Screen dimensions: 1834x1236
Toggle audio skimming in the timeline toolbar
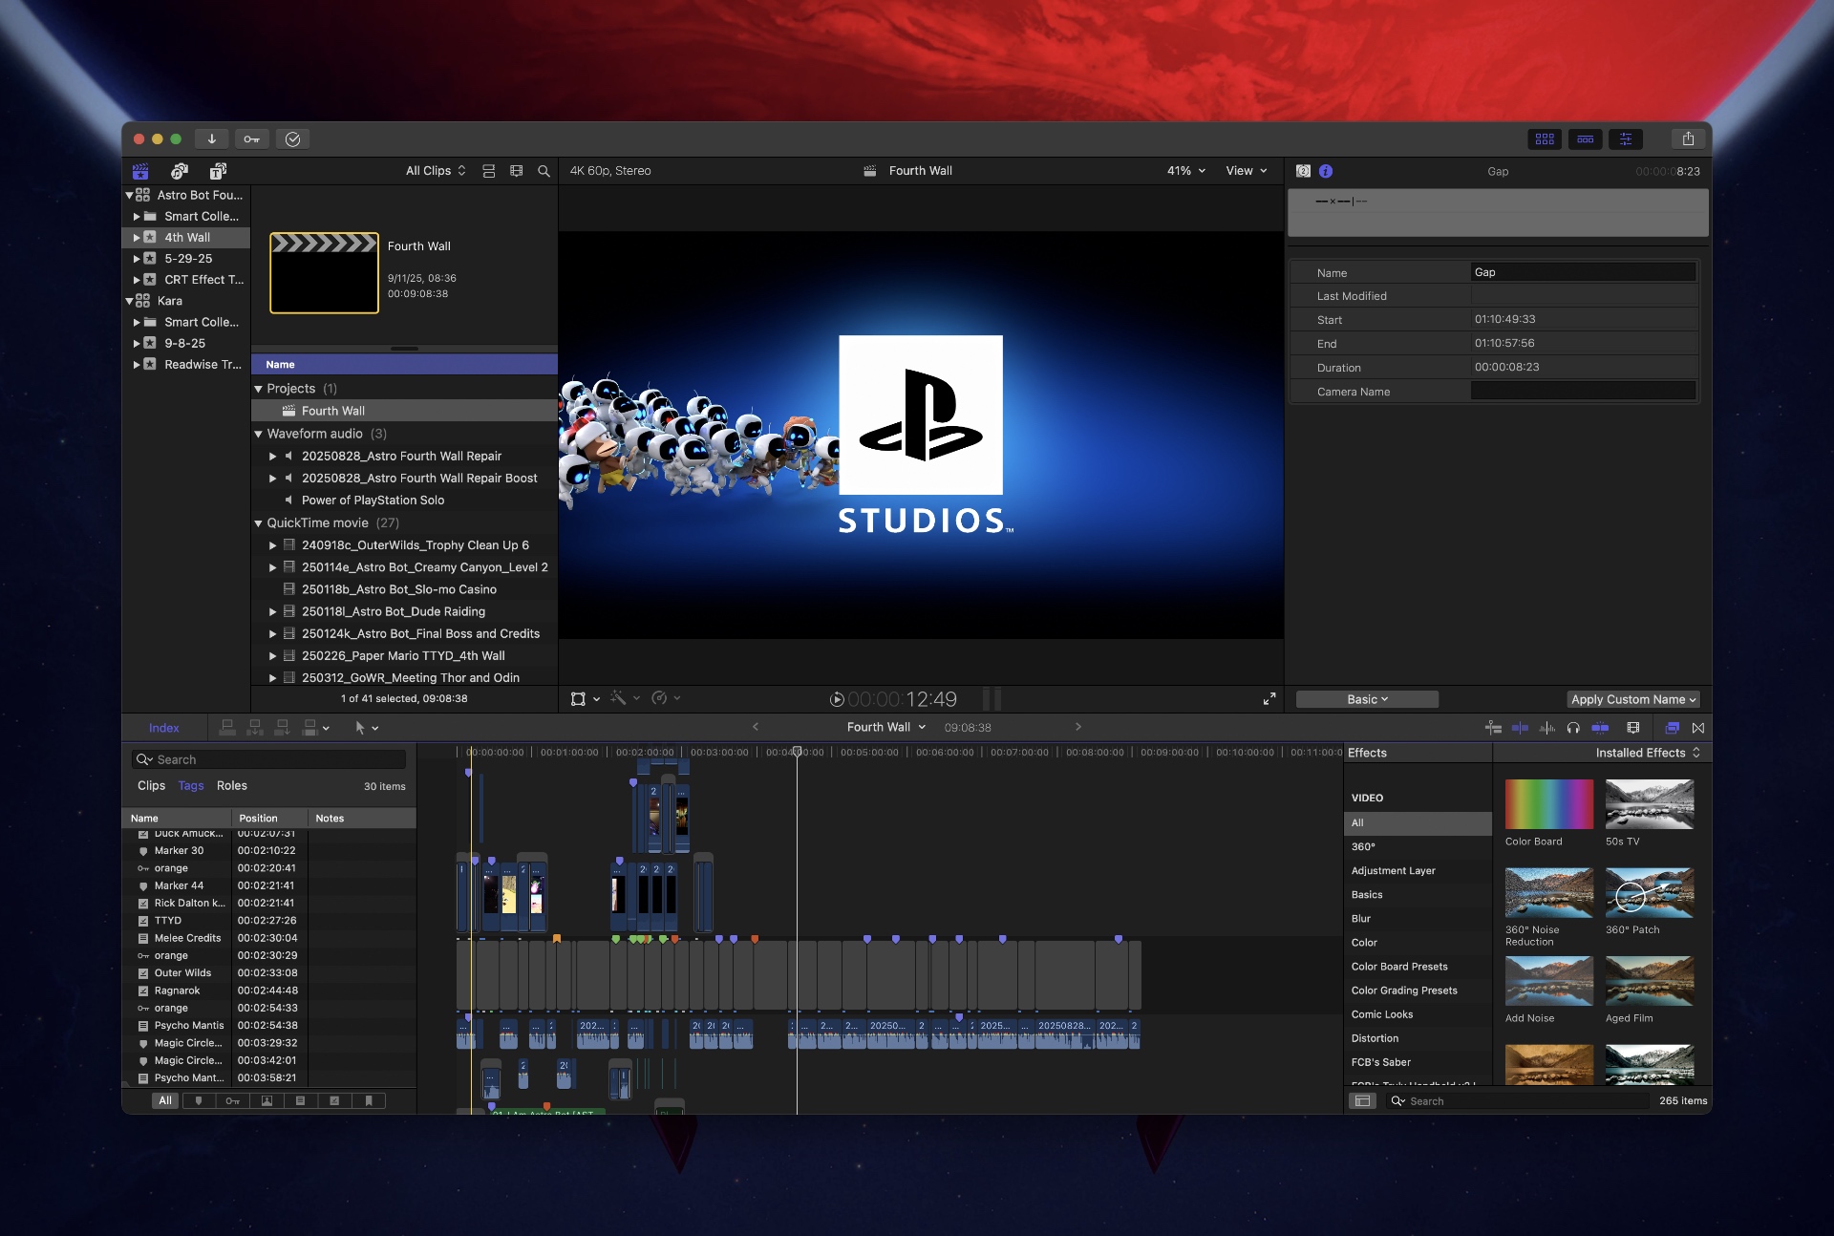tap(1545, 728)
